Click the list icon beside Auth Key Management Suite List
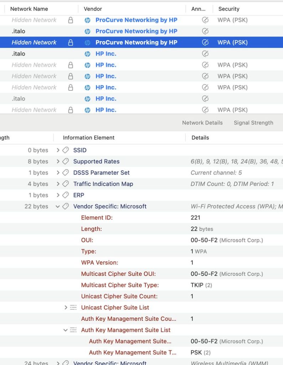This screenshot has width=283, height=365. (x=73, y=330)
